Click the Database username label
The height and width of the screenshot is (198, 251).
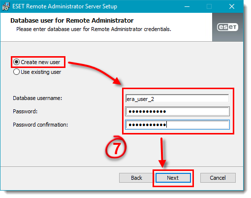tap(37, 98)
